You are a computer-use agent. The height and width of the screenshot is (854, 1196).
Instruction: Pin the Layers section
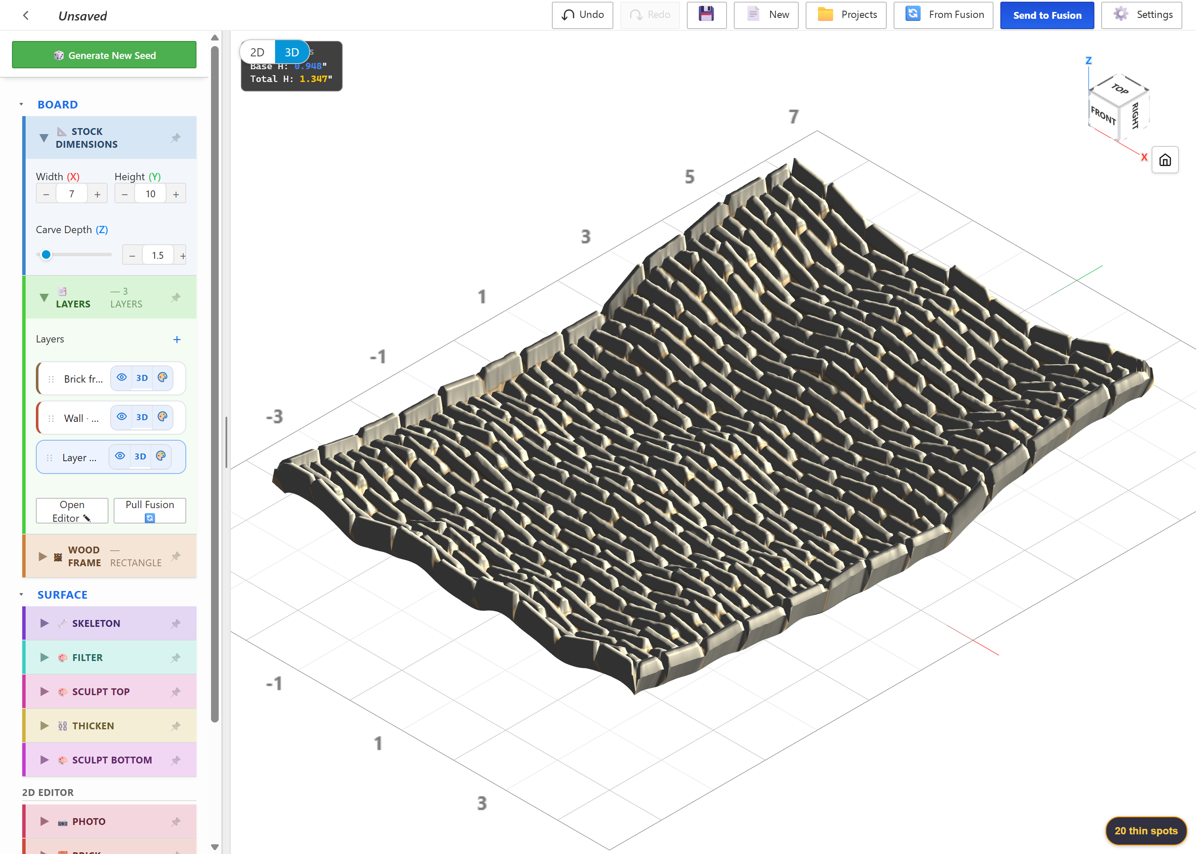(176, 298)
